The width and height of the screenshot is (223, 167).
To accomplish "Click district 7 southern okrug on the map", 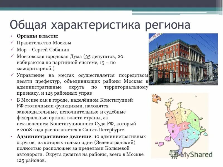I will [179, 139].
